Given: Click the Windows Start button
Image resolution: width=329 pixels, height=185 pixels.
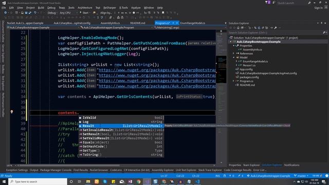Looking at the screenshot, I should click(x=4, y=181).
